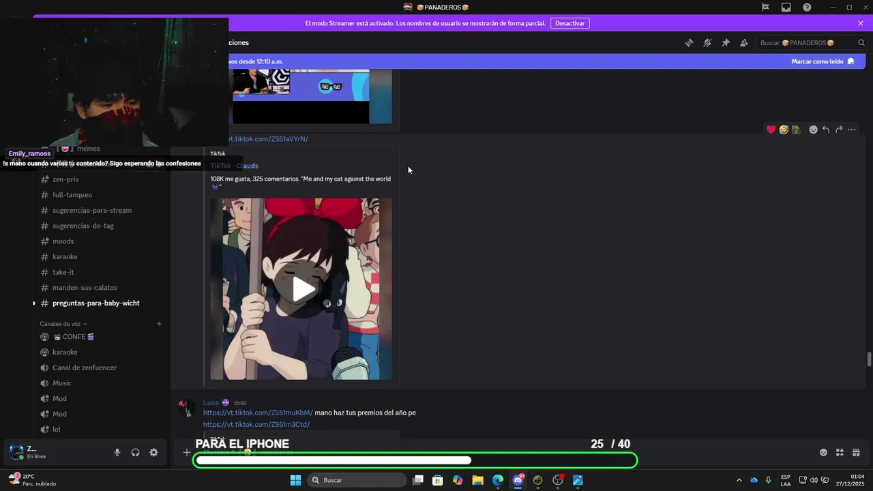The width and height of the screenshot is (873, 491).
Task: Open user settings gear icon
Action: point(153,452)
